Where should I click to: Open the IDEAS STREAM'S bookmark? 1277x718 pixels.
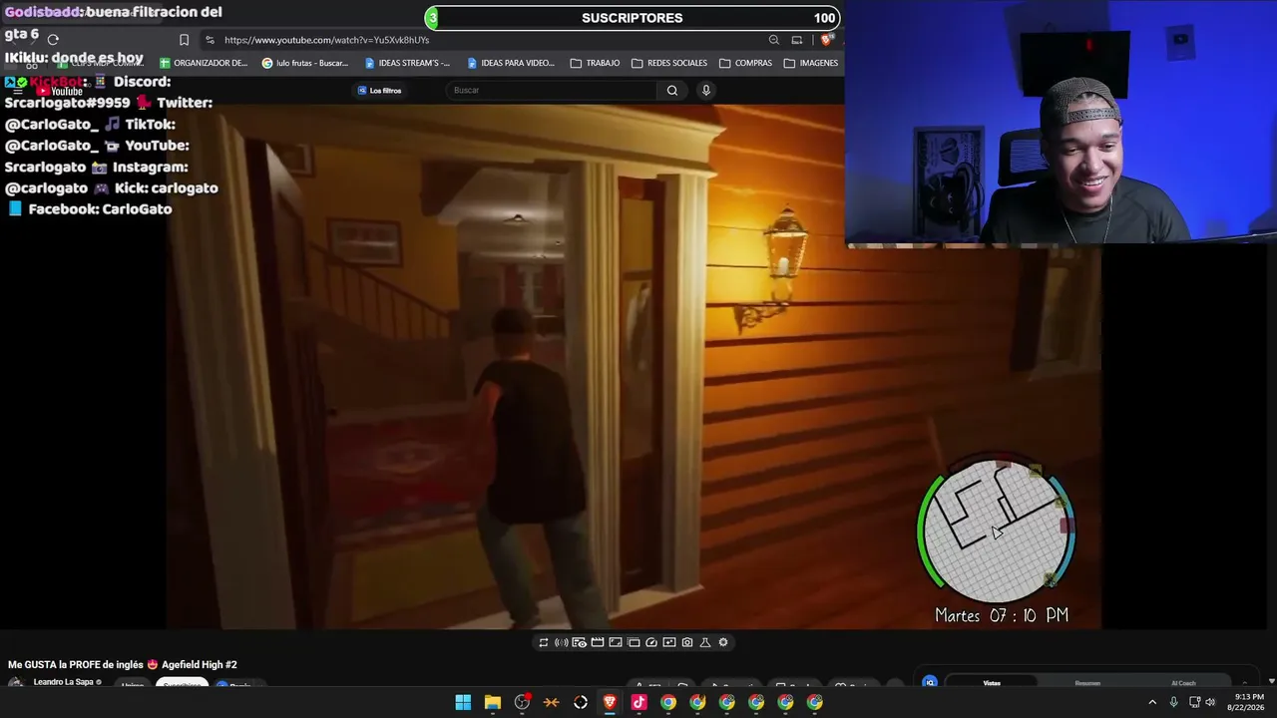tap(407, 63)
